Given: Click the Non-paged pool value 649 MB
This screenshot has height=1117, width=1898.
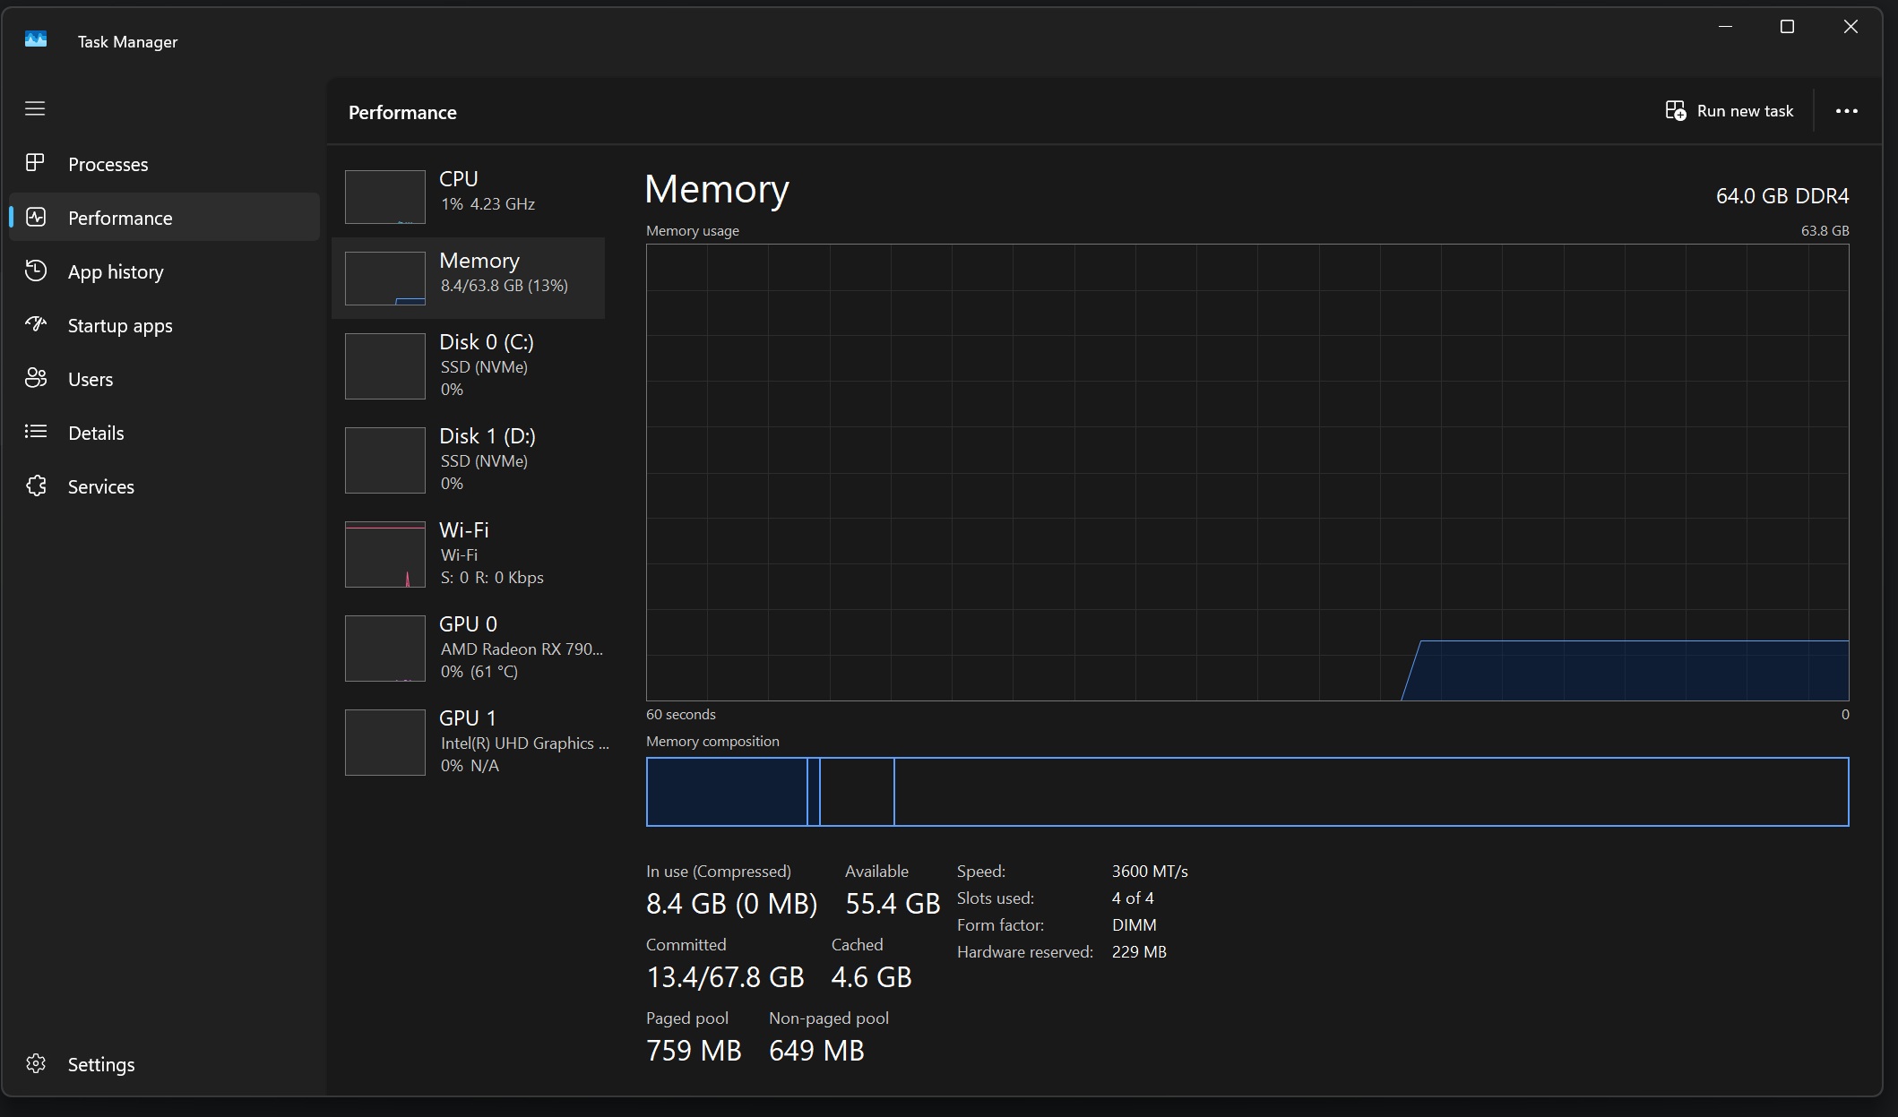Looking at the screenshot, I should pos(816,1051).
